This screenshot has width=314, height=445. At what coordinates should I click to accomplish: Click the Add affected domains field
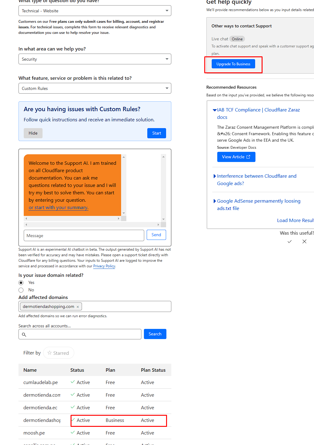click(95, 306)
